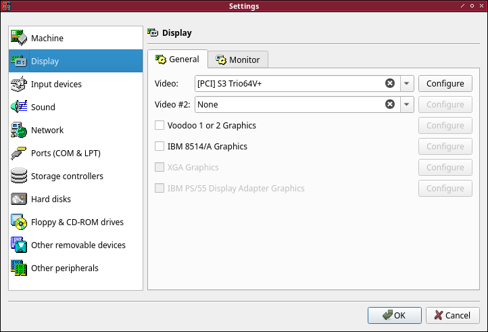
Task: Click the Hard disks drive icon
Action: tap(19, 199)
